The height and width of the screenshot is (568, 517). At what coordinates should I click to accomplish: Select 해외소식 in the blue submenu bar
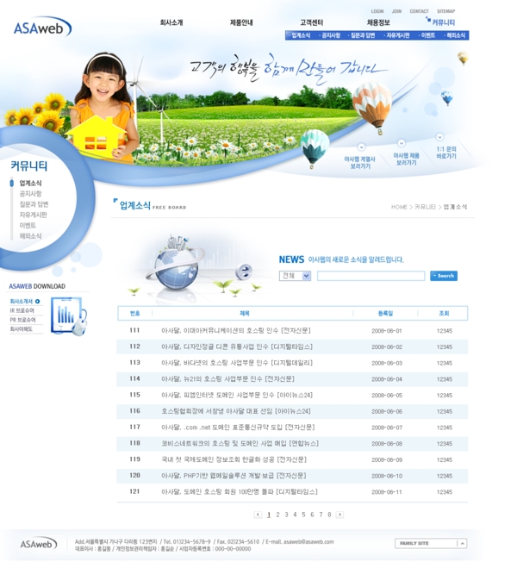point(456,35)
